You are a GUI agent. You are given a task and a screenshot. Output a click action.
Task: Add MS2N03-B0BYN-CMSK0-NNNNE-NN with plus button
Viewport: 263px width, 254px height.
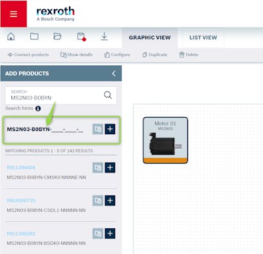pos(110,168)
